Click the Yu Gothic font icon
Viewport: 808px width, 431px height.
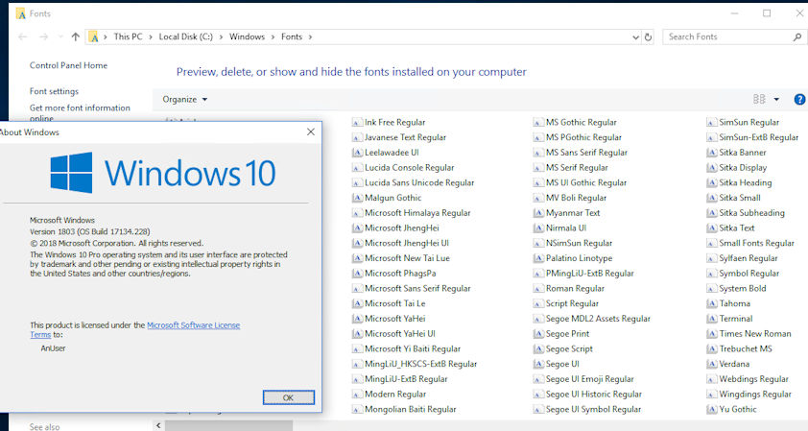[711, 409]
